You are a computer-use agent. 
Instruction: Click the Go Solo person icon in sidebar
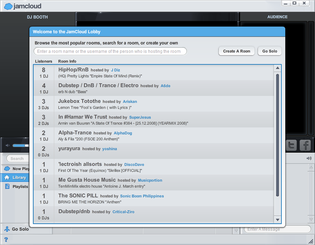[7, 229]
